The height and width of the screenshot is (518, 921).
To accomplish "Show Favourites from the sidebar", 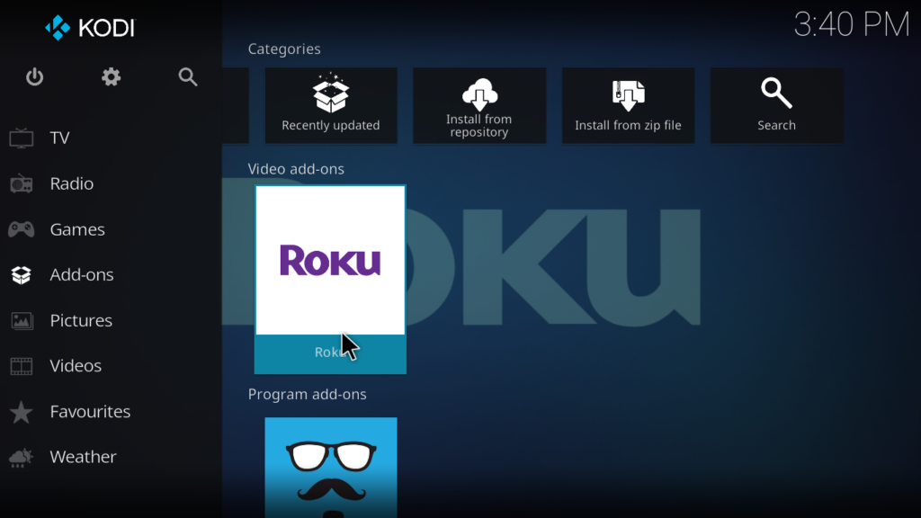I will (x=90, y=412).
